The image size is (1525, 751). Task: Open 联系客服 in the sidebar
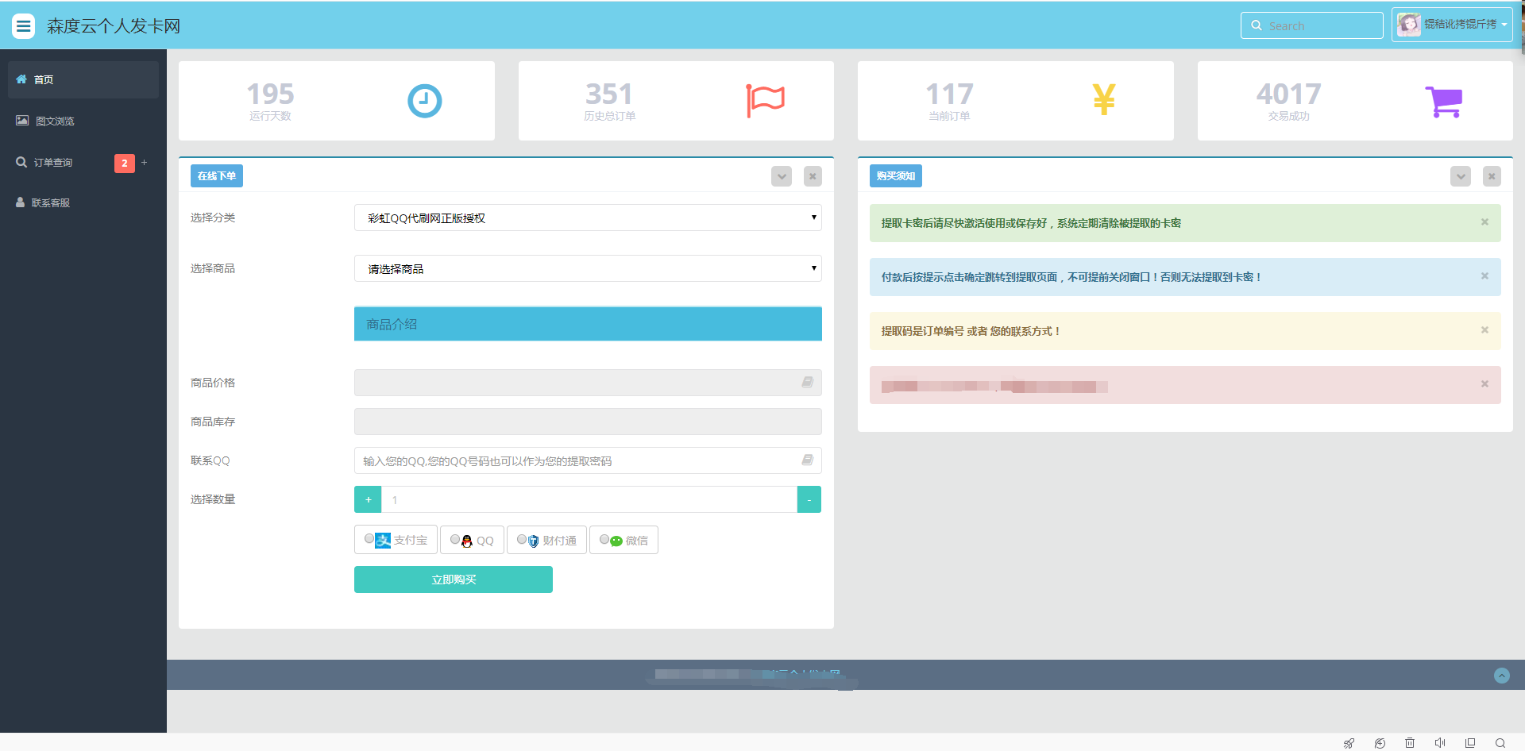[83, 202]
